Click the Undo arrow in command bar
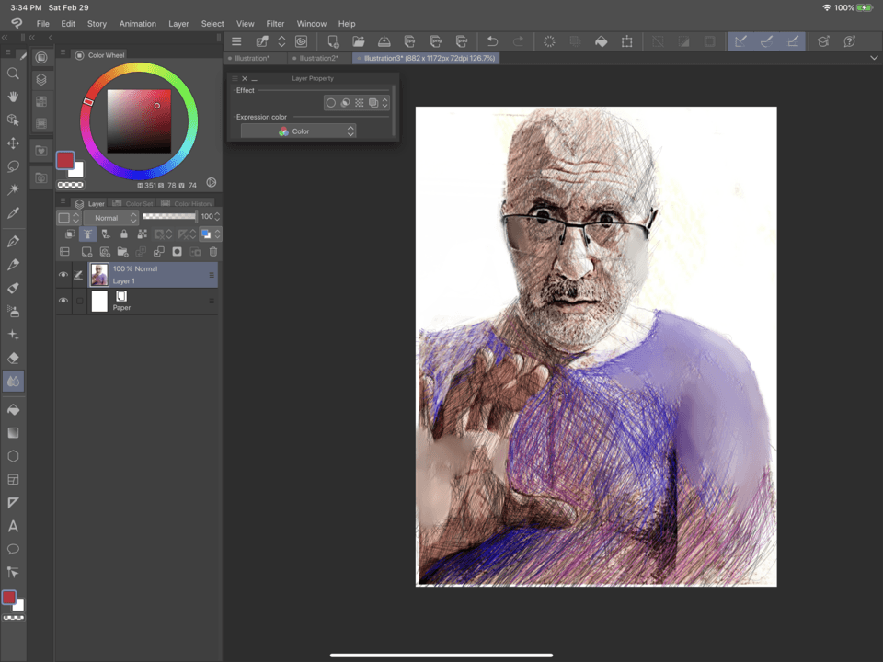This screenshot has height=662, width=883. pyautogui.click(x=492, y=41)
